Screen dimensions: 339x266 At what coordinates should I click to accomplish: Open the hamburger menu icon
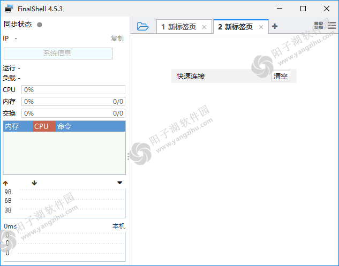[332, 25]
